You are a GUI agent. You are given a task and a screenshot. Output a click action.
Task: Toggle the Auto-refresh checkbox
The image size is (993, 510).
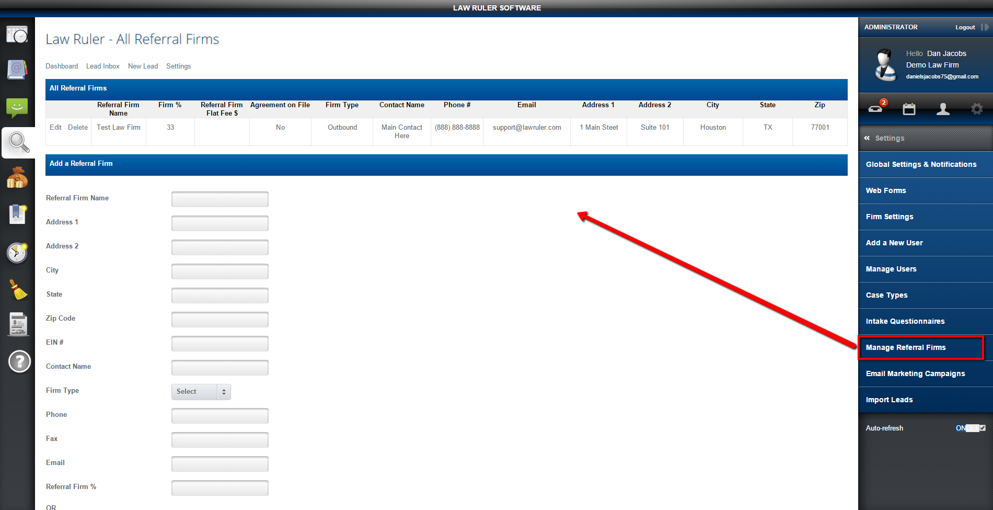(983, 428)
